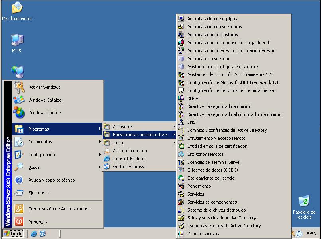Select Outlook Express in Programas menu

[139, 167]
